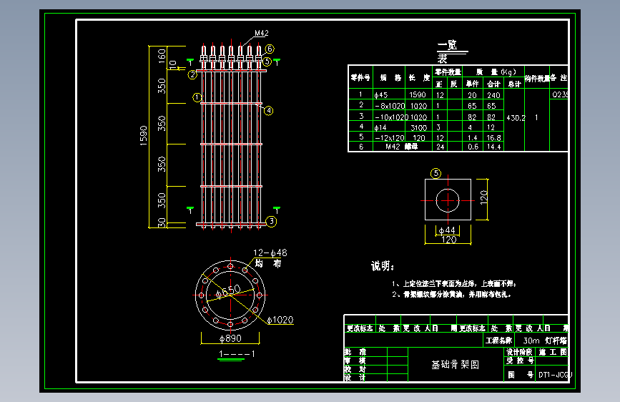This screenshot has height=402, width=620.
Task: Select the 24 quantity cell
Action: coord(440,147)
